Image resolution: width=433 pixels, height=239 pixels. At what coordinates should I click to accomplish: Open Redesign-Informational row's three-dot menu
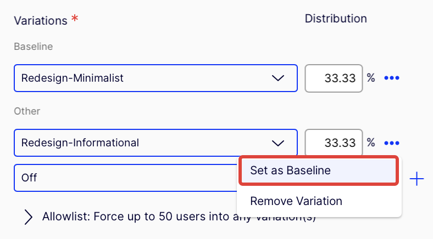coord(391,143)
